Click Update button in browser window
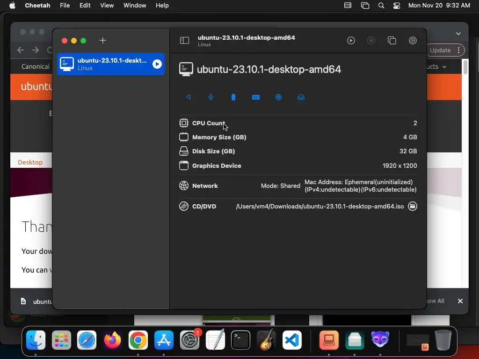This screenshot has width=479, height=359. pos(440,50)
